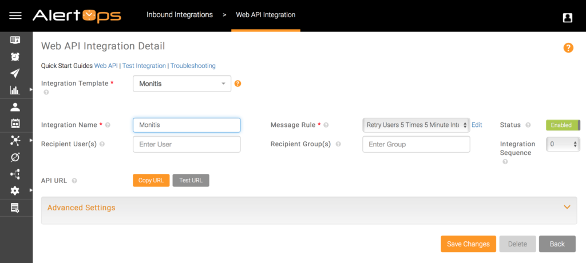Click help icon under Integration Sequence

(505, 162)
